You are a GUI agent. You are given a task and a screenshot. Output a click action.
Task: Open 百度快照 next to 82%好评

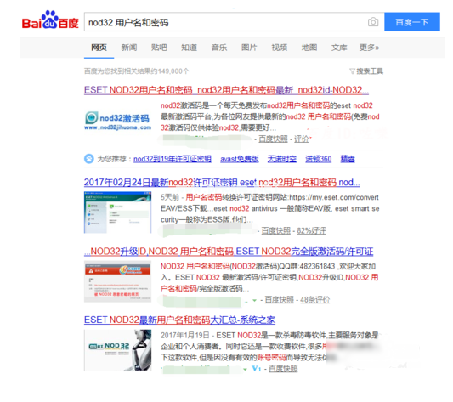point(276,230)
